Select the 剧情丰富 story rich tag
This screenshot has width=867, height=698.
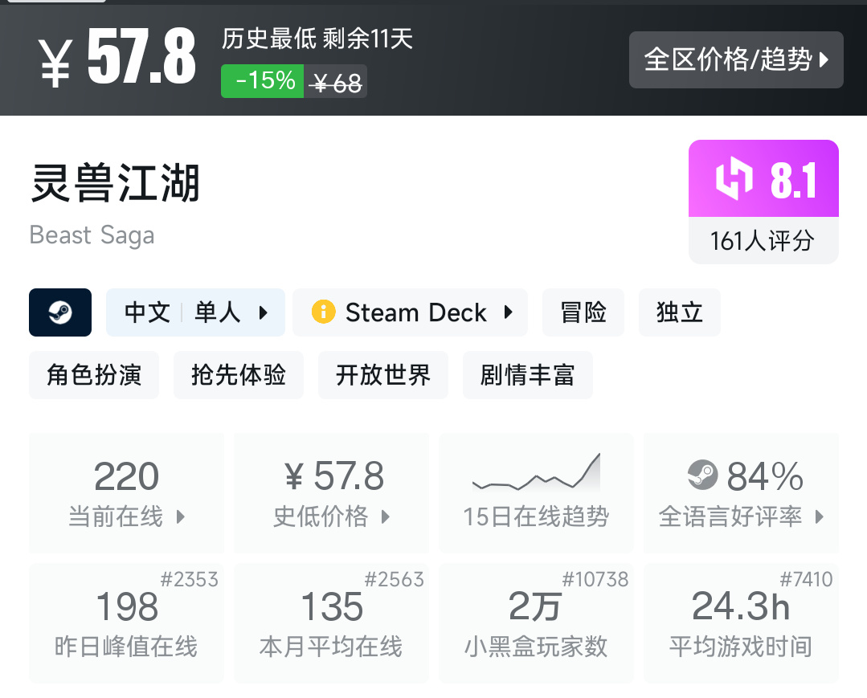tap(528, 375)
